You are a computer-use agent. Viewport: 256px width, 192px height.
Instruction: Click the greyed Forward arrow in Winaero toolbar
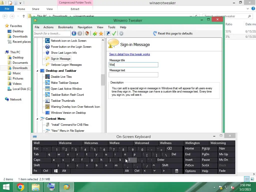click(x=80, y=33)
